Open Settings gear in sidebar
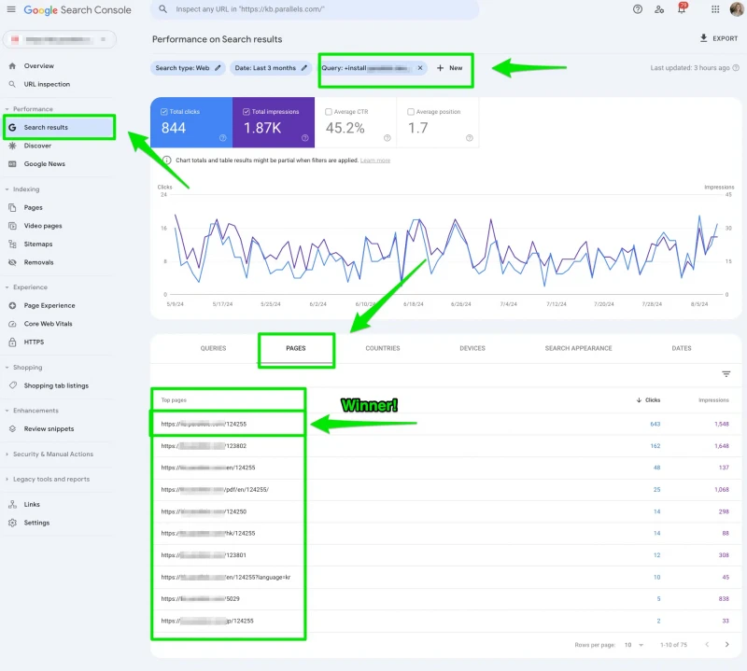747x671 pixels. coord(12,523)
